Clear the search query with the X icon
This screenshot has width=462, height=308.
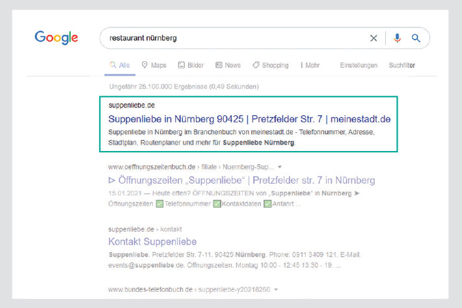pyautogui.click(x=374, y=38)
